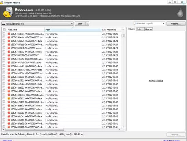The height and width of the screenshot is (141, 187).
Task: Click red status icon for 13576756be11 file
Action: click(x=9, y=34)
